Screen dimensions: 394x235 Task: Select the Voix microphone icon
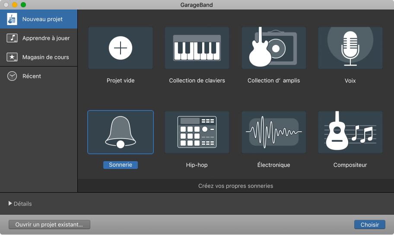[x=350, y=48]
